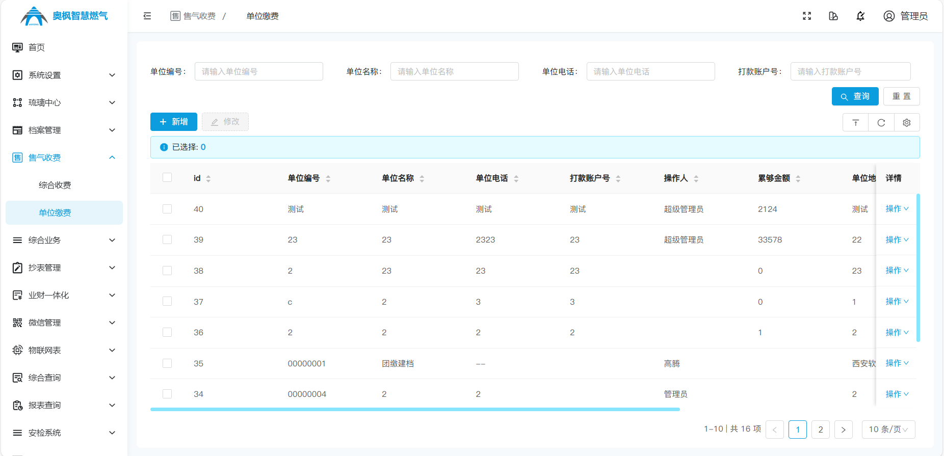The height and width of the screenshot is (456, 944).
Task: Click the 新增 add button
Action: click(174, 122)
